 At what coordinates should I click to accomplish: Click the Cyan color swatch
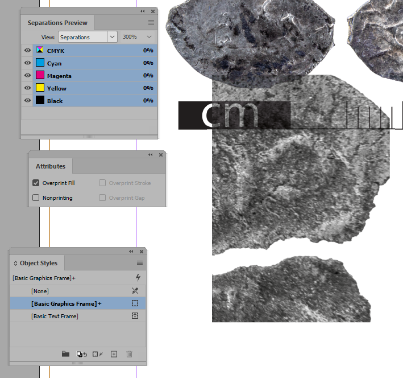[40, 63]
